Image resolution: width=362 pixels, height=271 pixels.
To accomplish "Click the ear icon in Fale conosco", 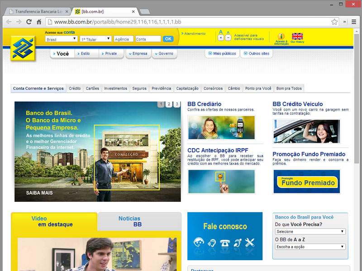I will pyautogui.click(x=212, y=243).
